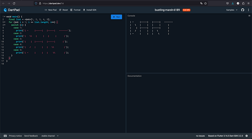View site security lock information
This screenshot has height=139, width=252.
(x=40, y=3)
